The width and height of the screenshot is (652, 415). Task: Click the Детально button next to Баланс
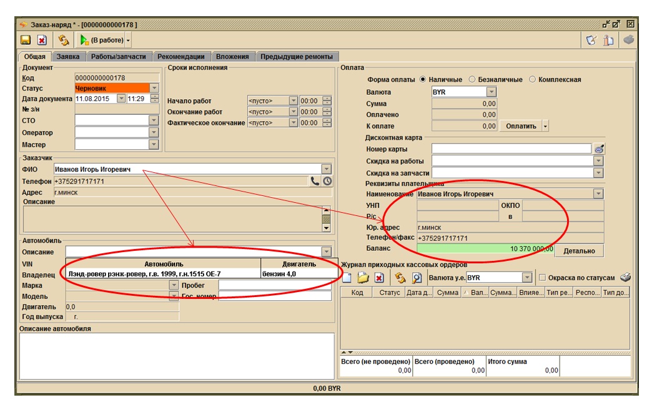pyautogui.click(x=579, y=250)
